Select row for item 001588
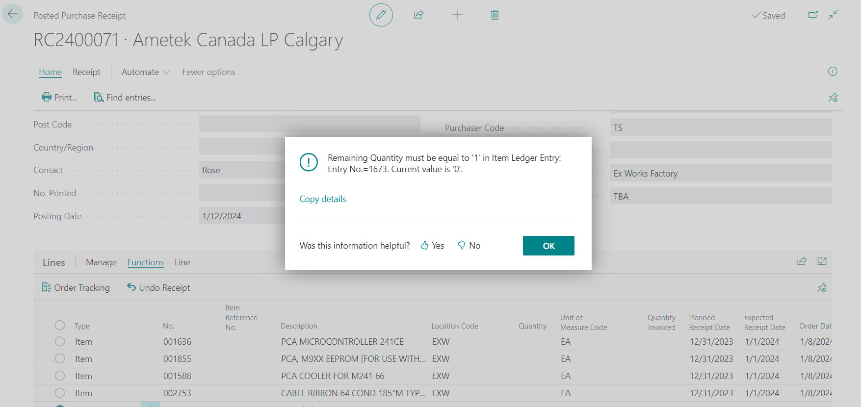 (x=60, y=376)
